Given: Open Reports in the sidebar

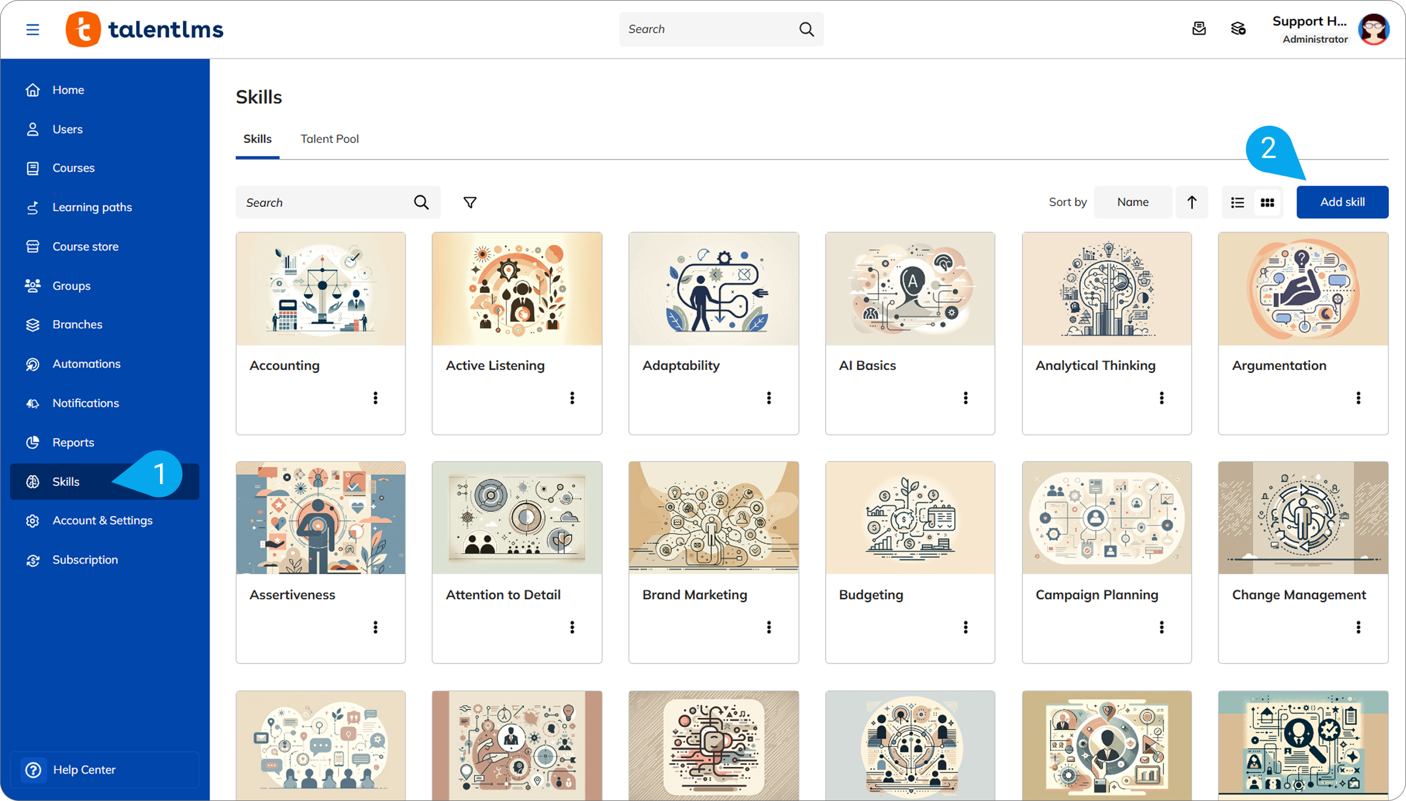Looking at the screenshot, I should point(73,443).
